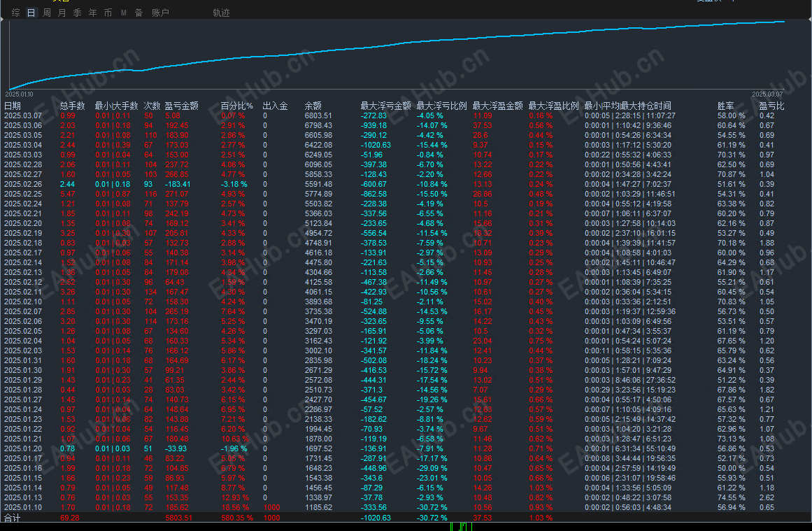812x531 pixels.
Task: Click the -183.41 loss amount cell
Action: 178,185
